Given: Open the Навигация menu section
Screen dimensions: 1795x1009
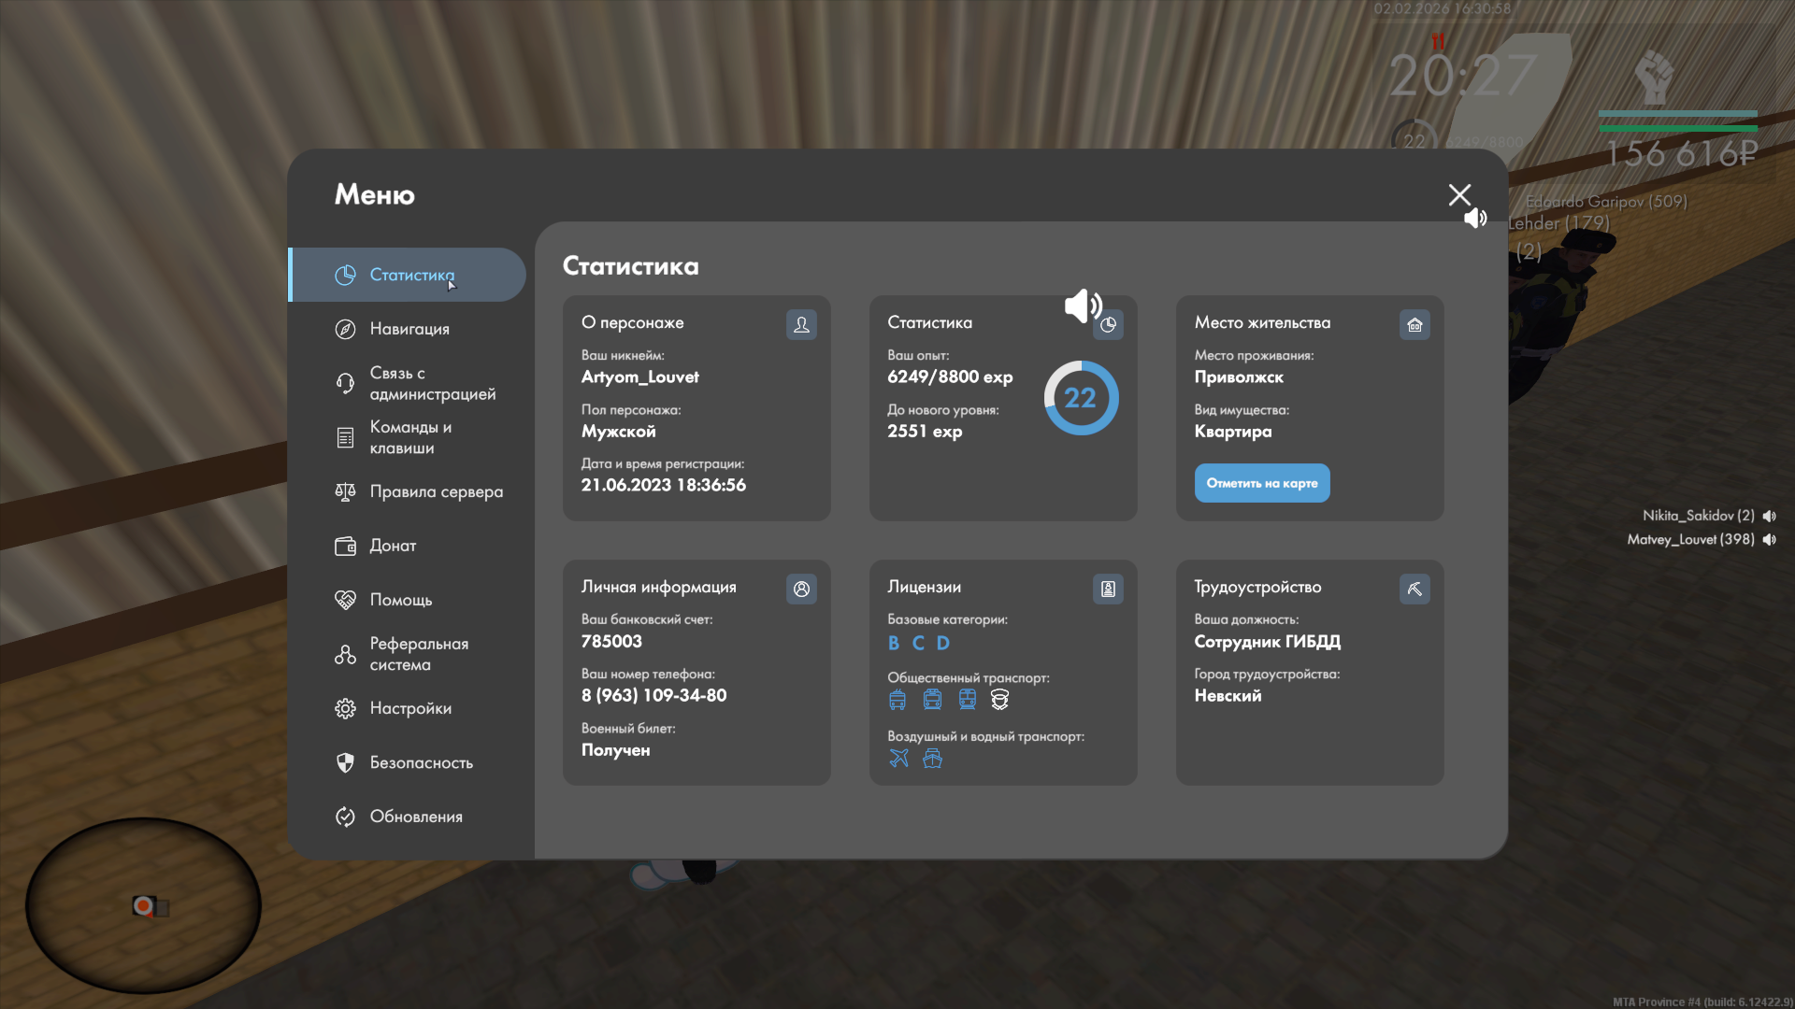Looking at the screenshot, I should pos(409,329).
